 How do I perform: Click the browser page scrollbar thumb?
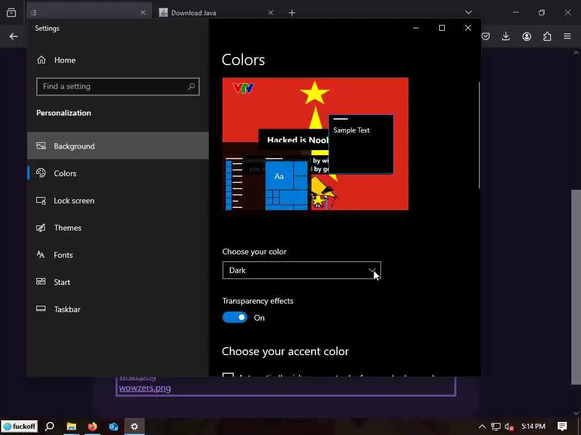pyautogui.click(x=576, y=287)
